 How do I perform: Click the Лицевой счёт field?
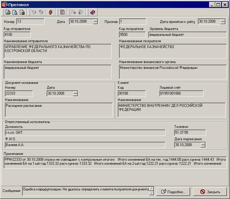pyautogui.click(x=181, y=93)
